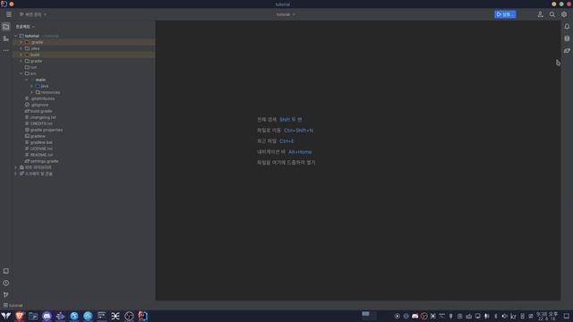Switch to IntelliJ IDEA taskbar icon
Image resolution: width=573 pixels, height=322 pixels.
tap(143, 316)
